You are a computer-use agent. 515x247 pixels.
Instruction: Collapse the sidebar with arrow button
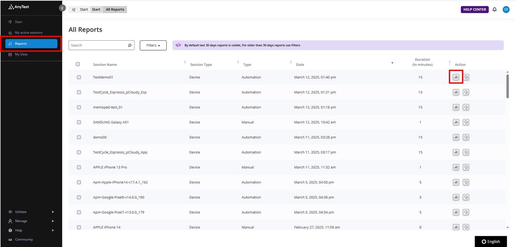coord(62,8)
